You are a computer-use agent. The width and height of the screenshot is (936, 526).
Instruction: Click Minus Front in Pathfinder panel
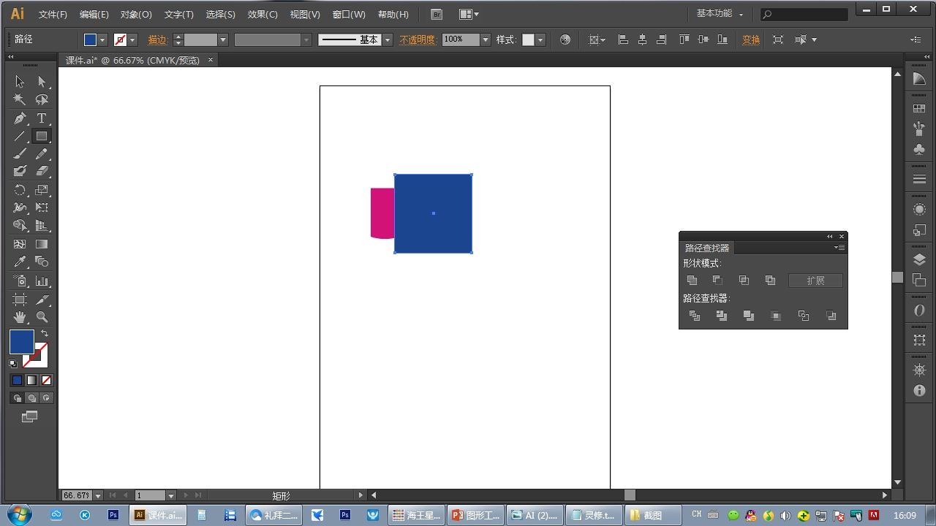click(717, 281)
